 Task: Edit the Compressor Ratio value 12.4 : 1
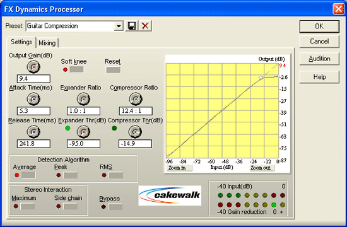point(136,111)
